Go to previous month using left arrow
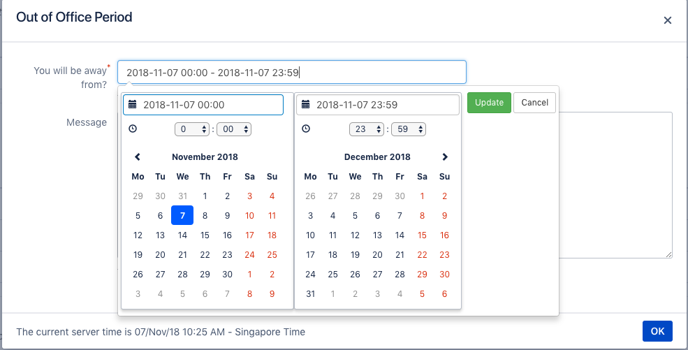Screen dimensions: 688x350 tap(138, 157)
